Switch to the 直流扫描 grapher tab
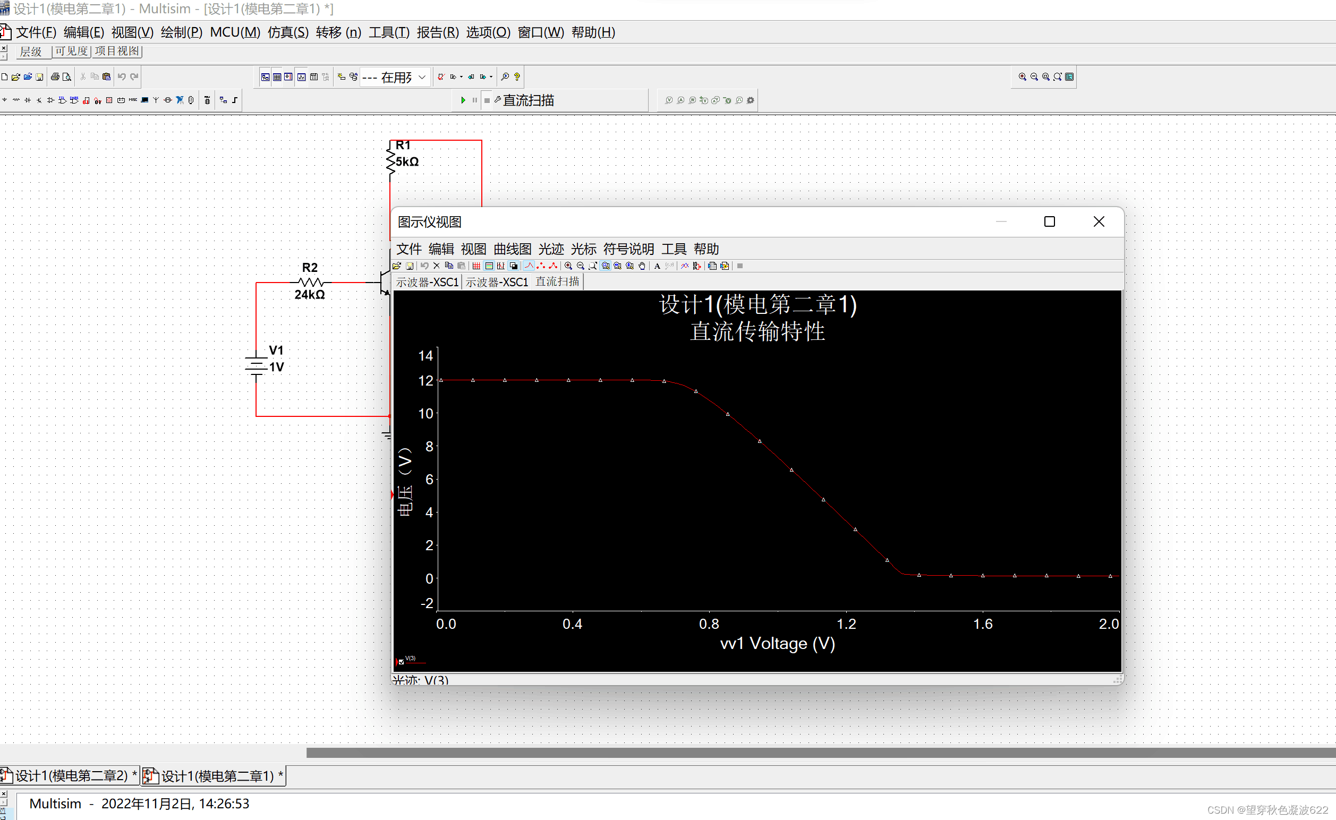 pos(557,281)
